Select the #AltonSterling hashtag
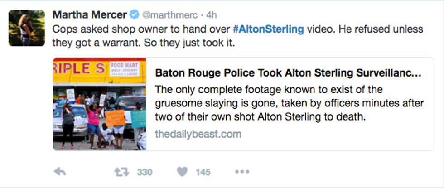The width and height of the screenshot is (444, 188). click(x=268, y=30)
